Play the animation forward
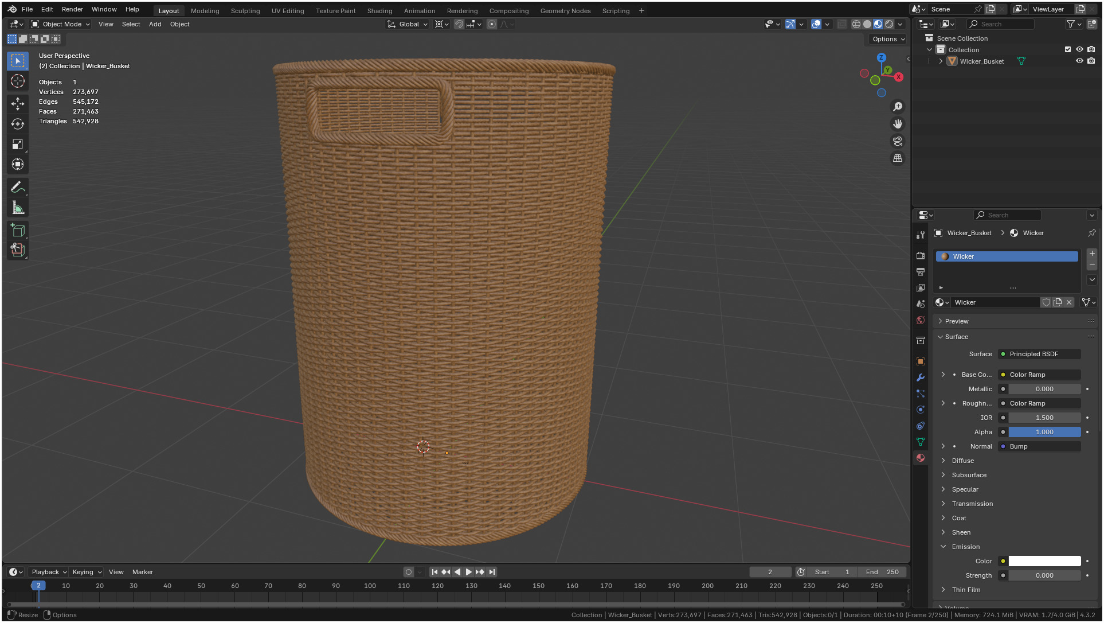 point(468,572)
